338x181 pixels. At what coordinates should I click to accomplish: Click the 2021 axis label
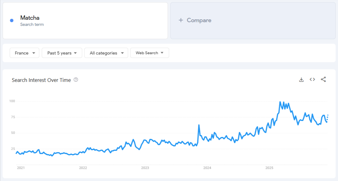pyautogui.click(x=21, y=168)
